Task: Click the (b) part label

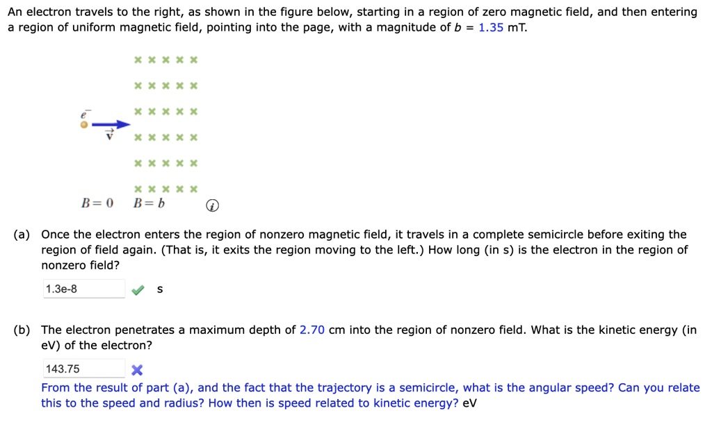Action: pyautogui.click(x=22, y=330)
